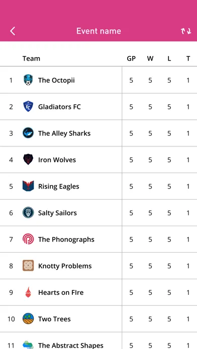Tap Two Trees landscape logo
Image resolution: width=197 pixels, height=349 pixels.
click(x=28, y=319)
